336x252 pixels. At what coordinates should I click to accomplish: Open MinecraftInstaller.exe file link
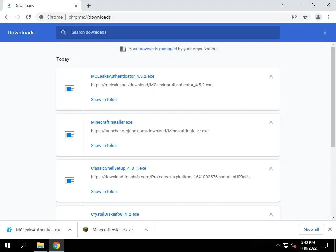(112, 122)
